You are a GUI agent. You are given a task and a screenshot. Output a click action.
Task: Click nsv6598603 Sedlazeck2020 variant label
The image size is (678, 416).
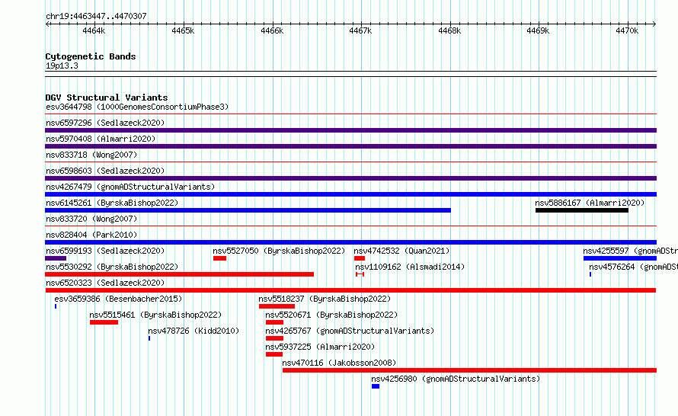click(105, 171)
